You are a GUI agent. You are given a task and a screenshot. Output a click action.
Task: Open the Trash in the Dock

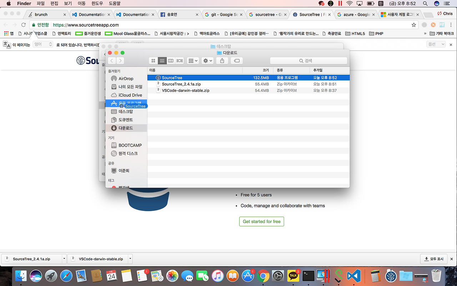[x=436, y=276]
